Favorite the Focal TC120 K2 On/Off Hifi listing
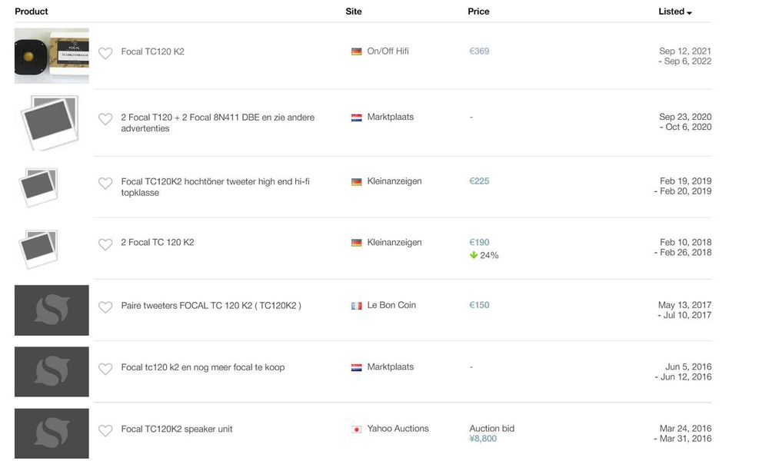This screenshot has width=769, height=461. pos(105,53)
